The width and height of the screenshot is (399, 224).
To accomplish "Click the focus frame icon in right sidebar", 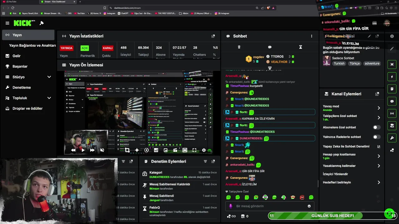I will [x=392, y=64].
